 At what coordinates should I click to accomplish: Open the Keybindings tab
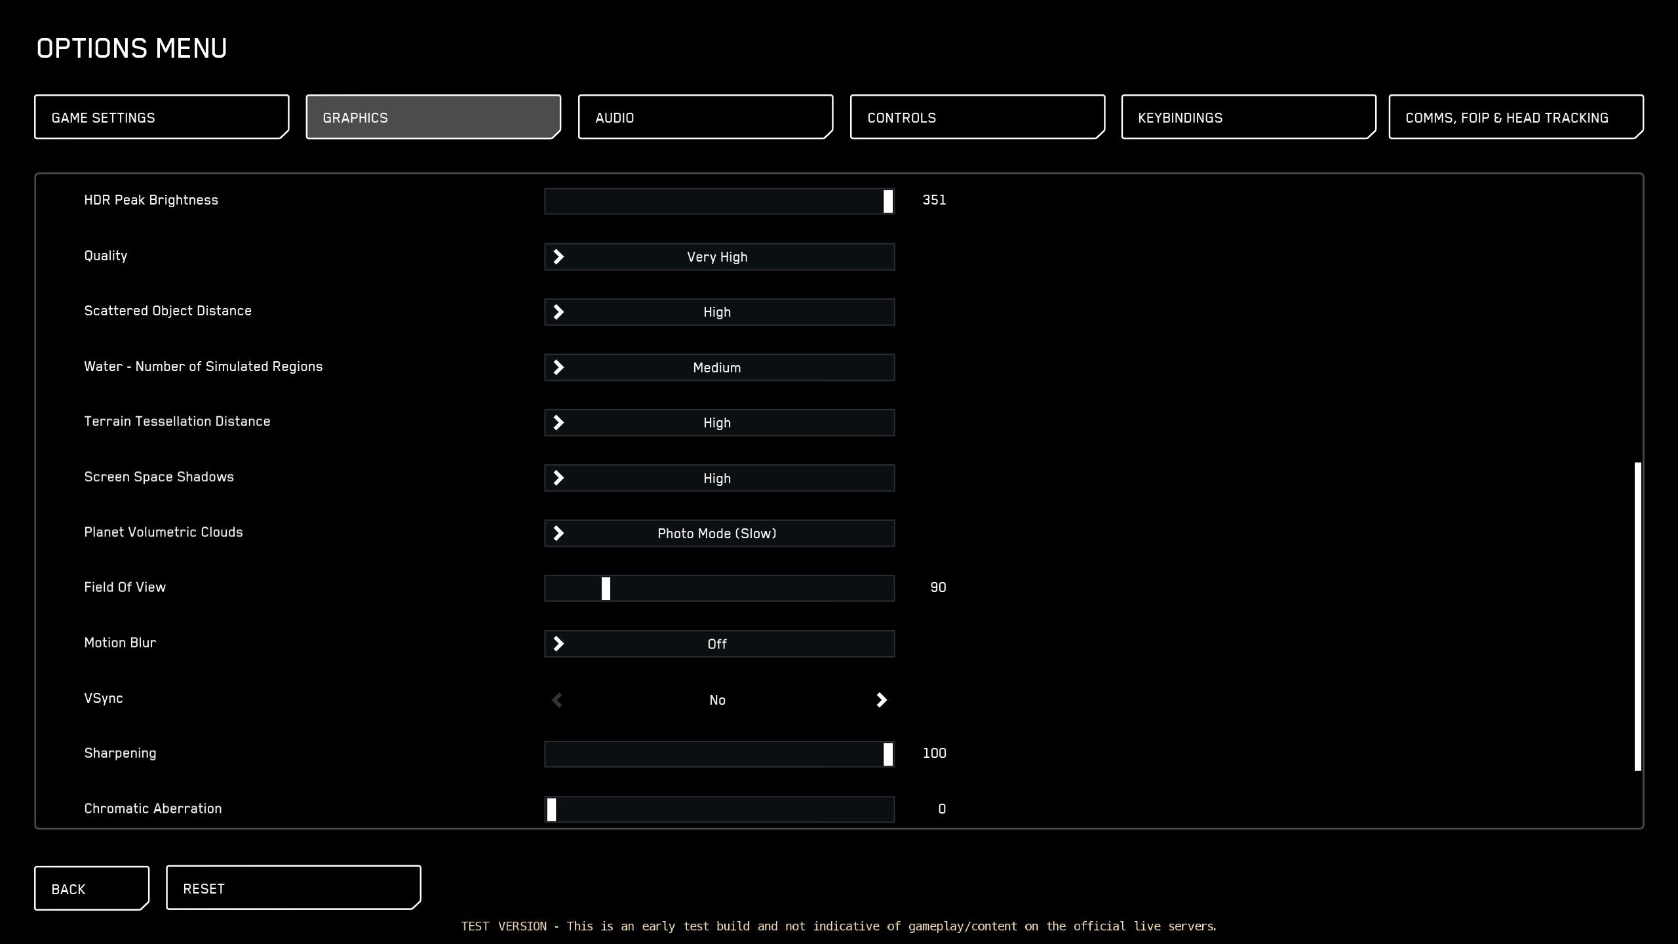tap(1248, 117)
